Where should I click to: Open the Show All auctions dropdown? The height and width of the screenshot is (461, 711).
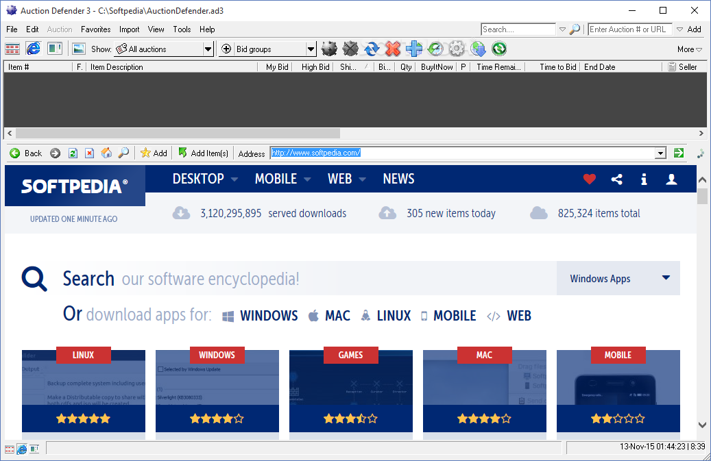[208, 49]
